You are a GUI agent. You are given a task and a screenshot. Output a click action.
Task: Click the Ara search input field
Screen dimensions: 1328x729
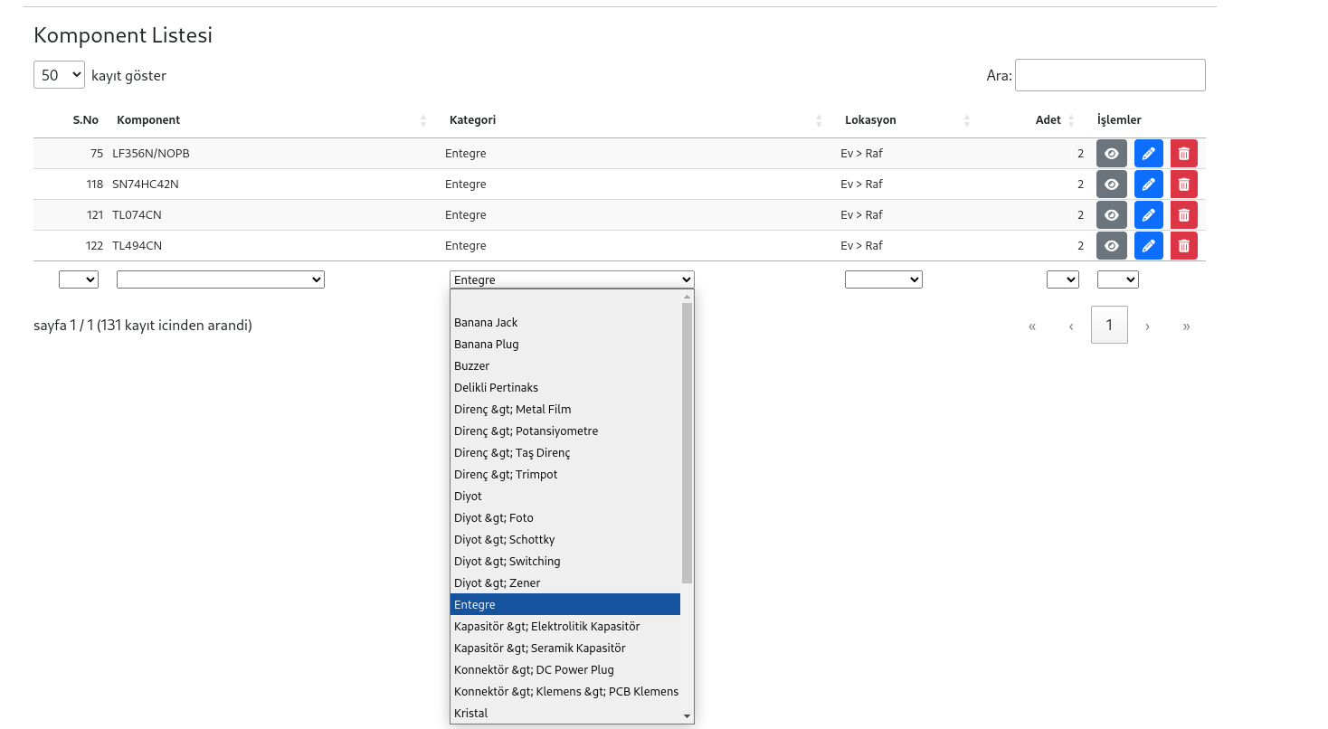click(1110, 75)
